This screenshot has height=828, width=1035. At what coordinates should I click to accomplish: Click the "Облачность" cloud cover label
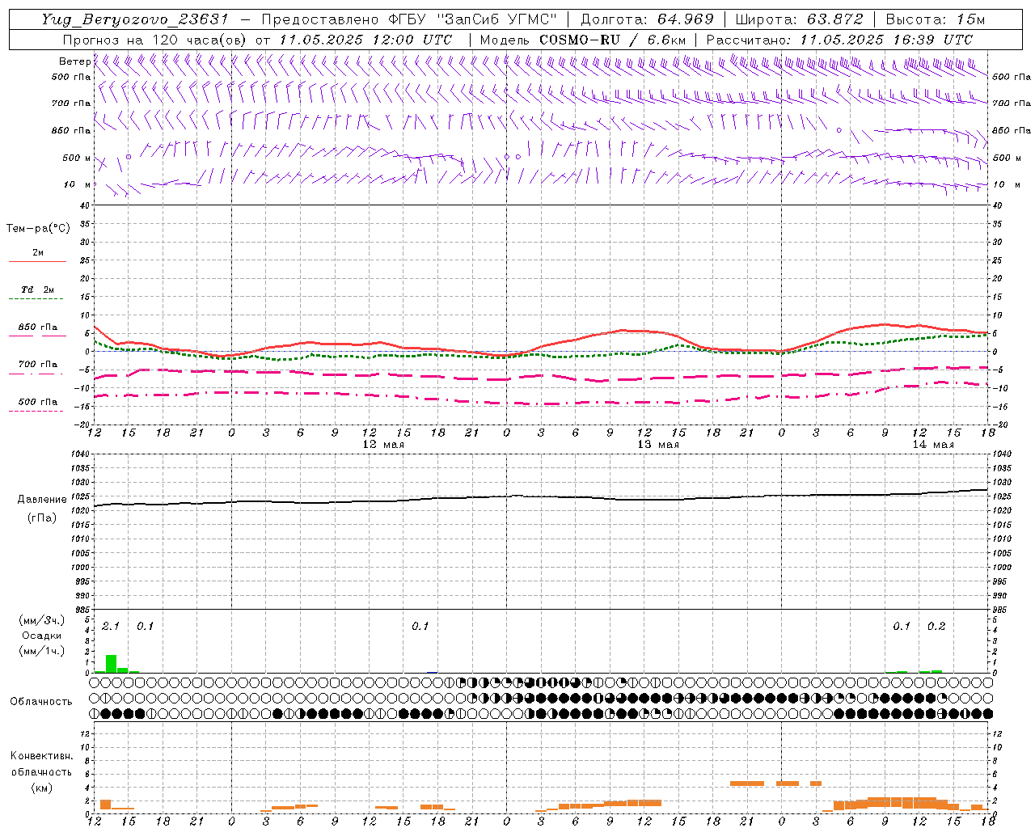pyautogui.click(x=41, y=702)
